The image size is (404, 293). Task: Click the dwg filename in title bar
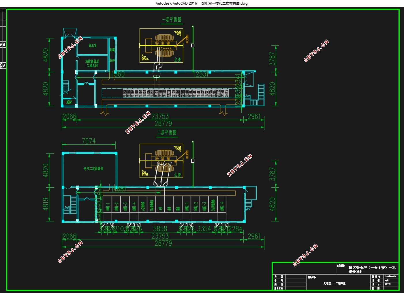[224, 3]
